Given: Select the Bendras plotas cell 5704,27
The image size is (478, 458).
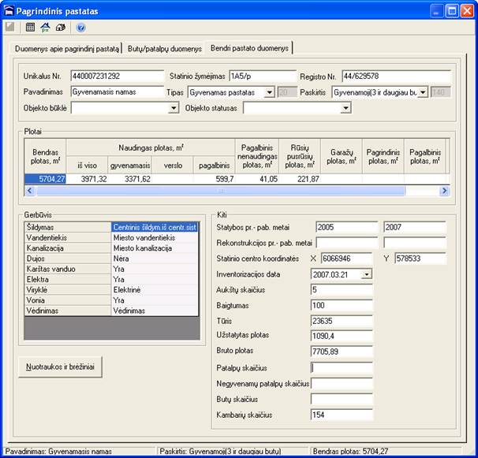Looking at the screenshot, I should click(x=46, y=179).
